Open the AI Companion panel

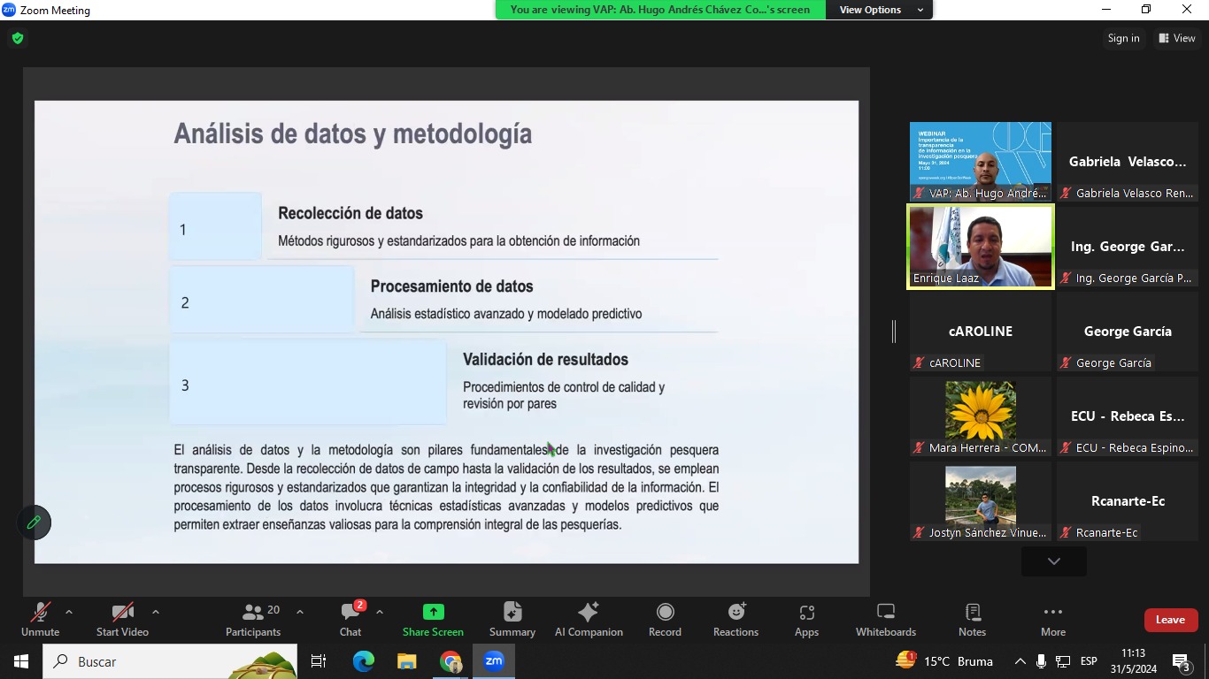pyautogui.click(x=589, y=619)
